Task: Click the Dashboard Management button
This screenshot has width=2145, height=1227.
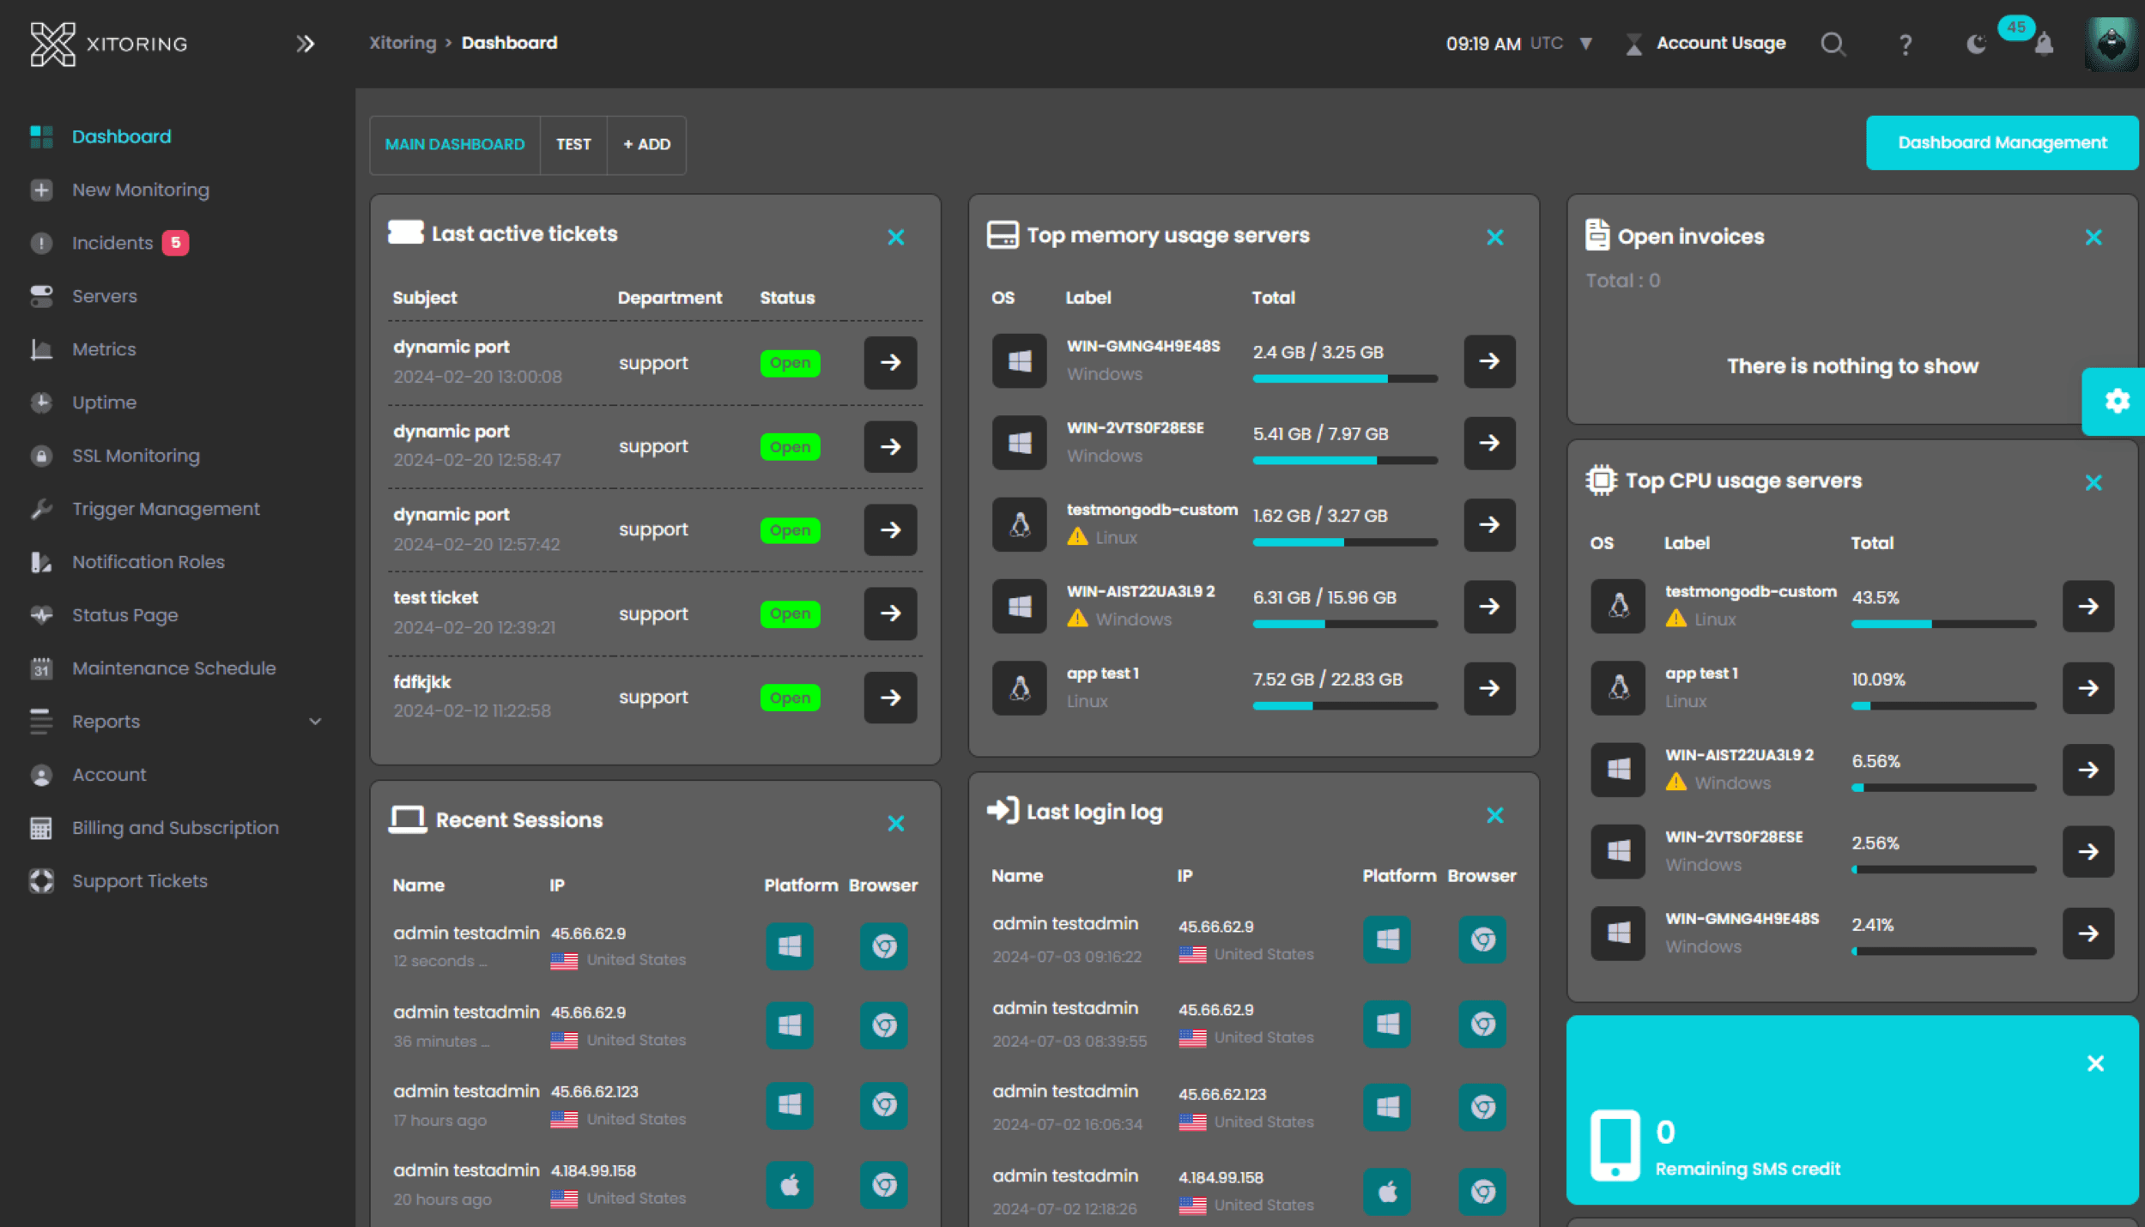Action: 2001,142
